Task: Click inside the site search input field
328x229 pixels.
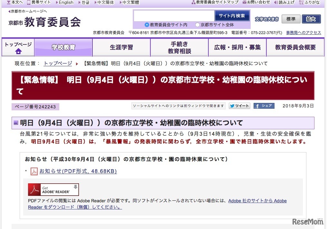Action: pos(174,15)
